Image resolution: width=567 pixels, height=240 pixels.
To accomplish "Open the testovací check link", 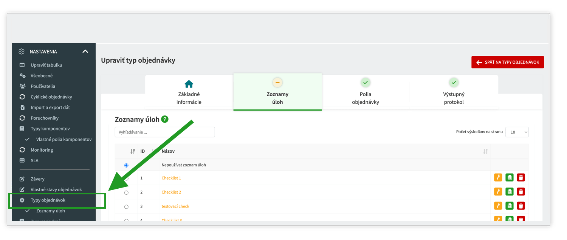I will pyautogui.click(x=175, y=206).
